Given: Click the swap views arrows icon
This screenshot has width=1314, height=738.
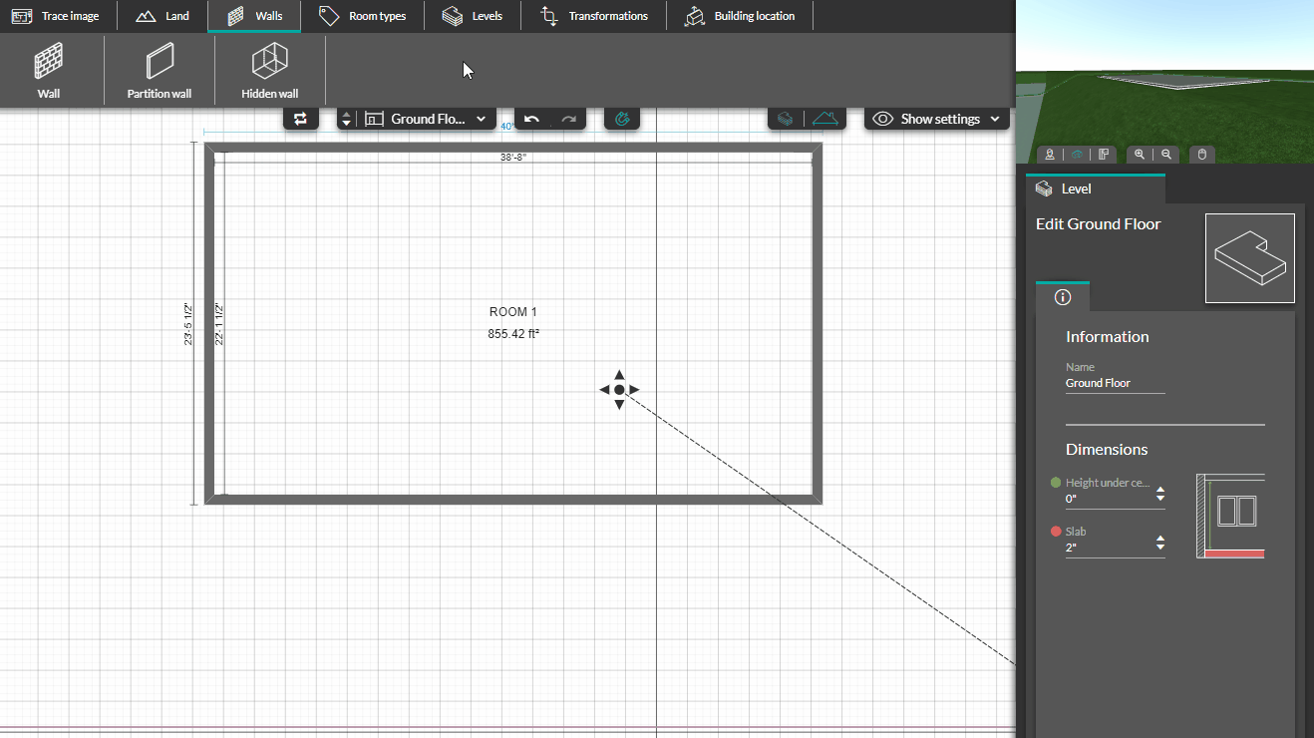Looking at the screenshot, I should click(x=300, y=119).
